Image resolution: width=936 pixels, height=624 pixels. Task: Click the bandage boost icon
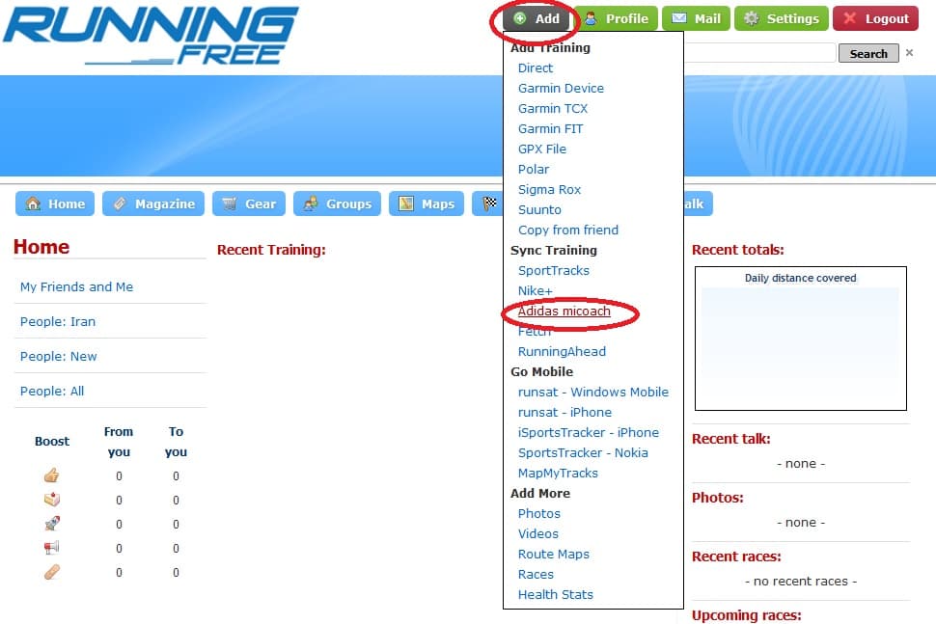pos(52,572)
